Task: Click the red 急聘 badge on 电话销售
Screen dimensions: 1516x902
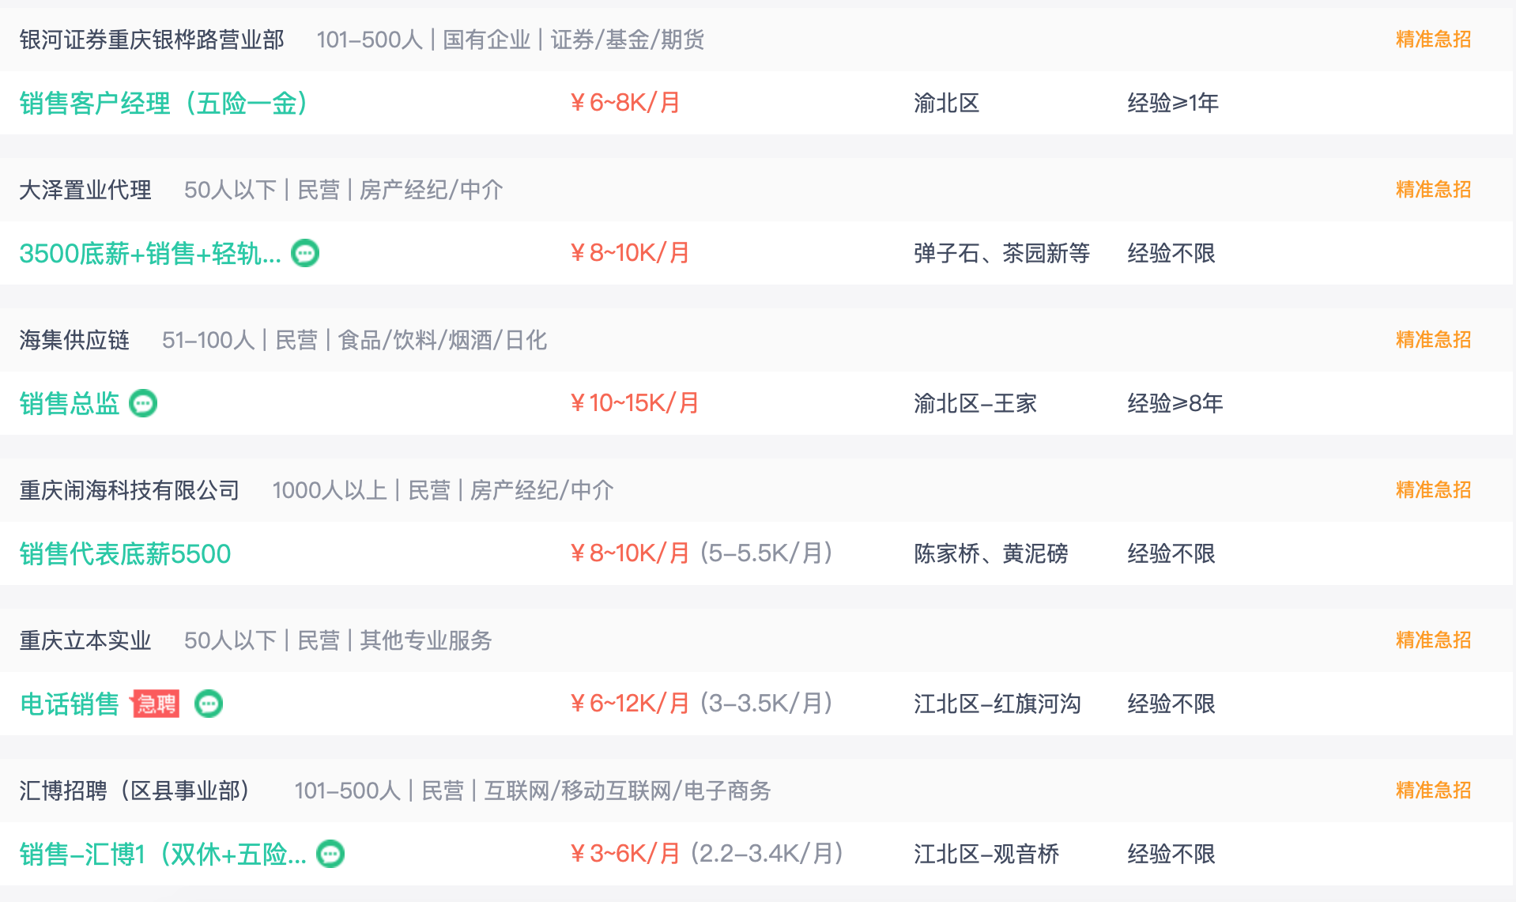Action: [157, 704]
